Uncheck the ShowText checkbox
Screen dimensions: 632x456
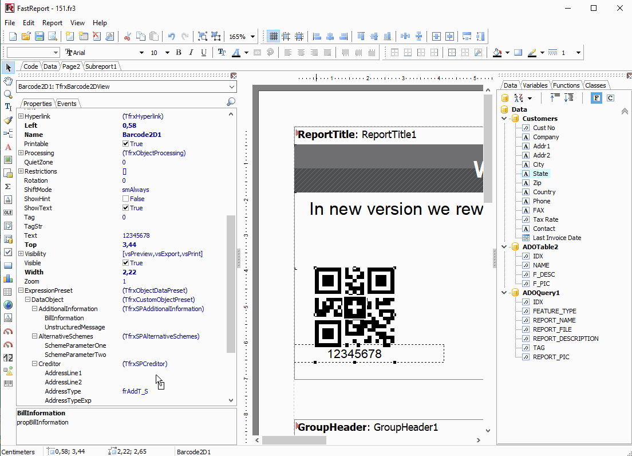click(x=126, y=208)
